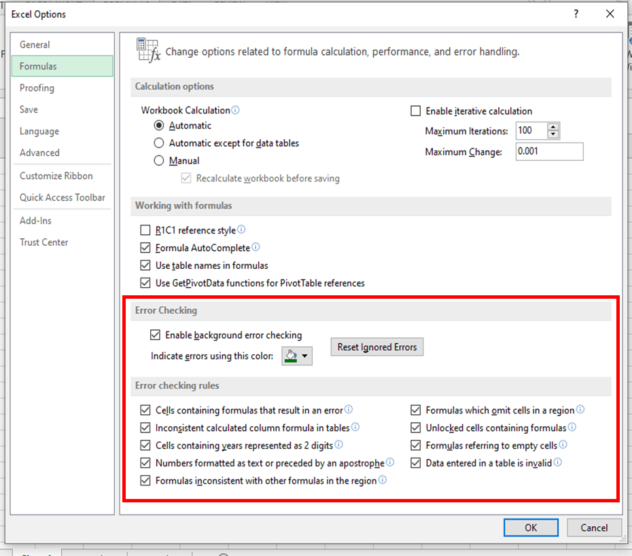The height and width of the screenshot is (556, 632).
Task: Click info icon for years as 2 digits
Action: [338, 445]
